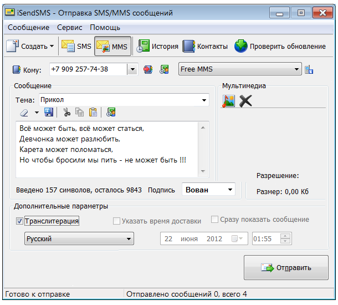Click the history icon after recipient field

(x=164, y=69)
